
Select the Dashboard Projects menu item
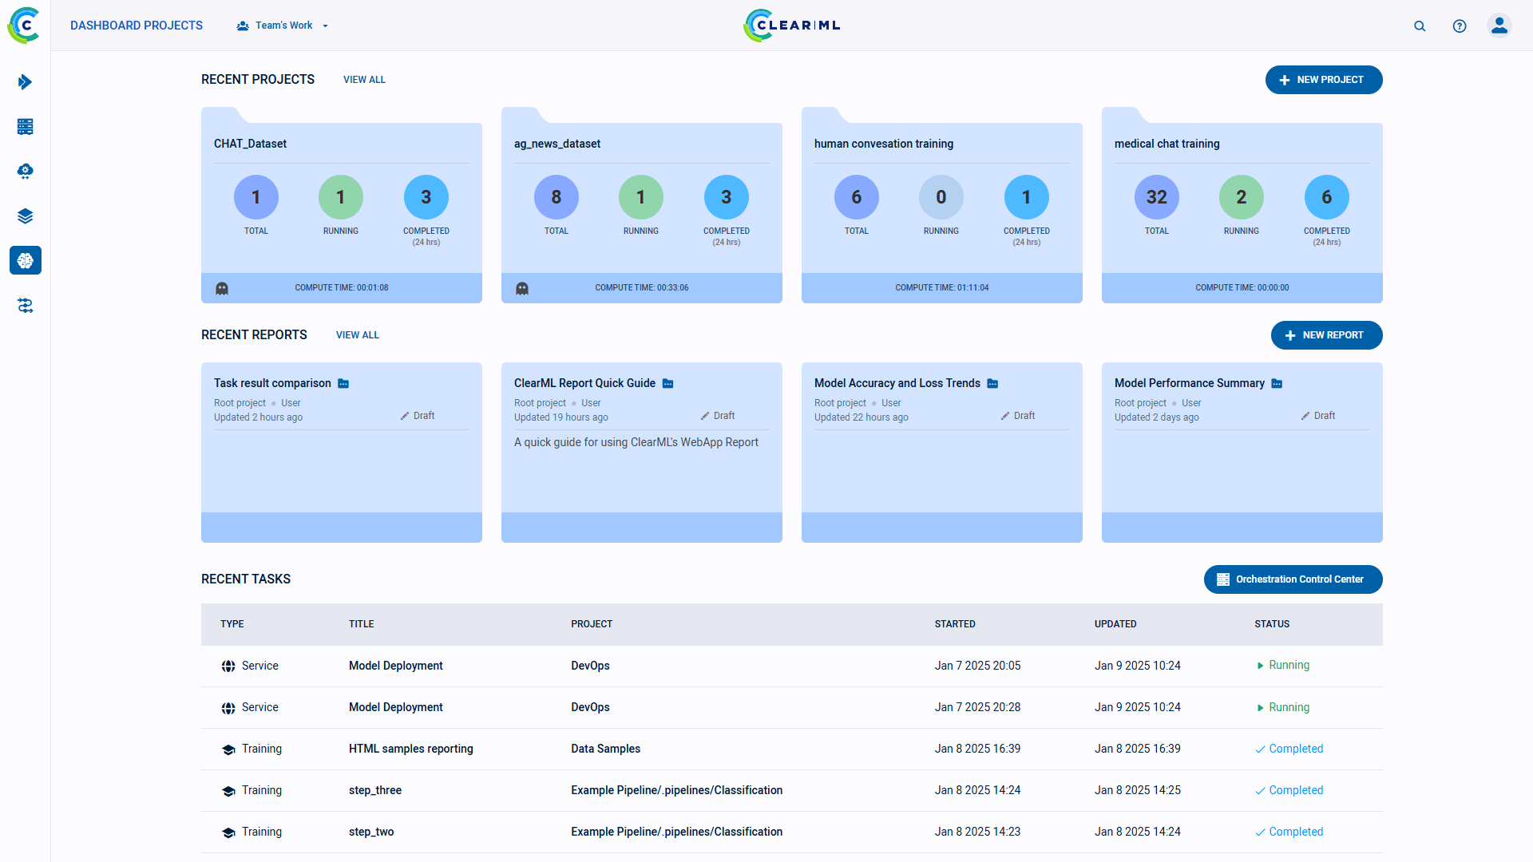click(x=136, y=24)
